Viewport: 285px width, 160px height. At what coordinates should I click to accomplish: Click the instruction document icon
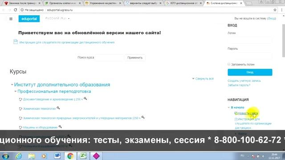pyautogui.click(x=16, y=42)
